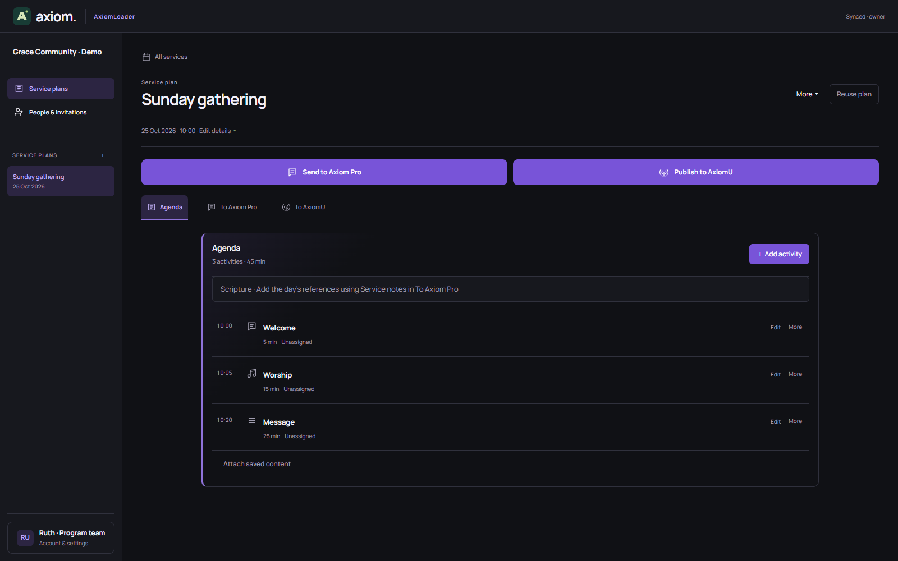Viewport: 898px width, 561px height.
Task: Click the Service plans sidebar icon
Action: (19, 89)
